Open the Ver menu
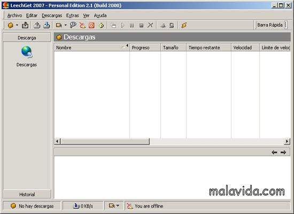Screen dimensions: 294x214 click(86, 16)
